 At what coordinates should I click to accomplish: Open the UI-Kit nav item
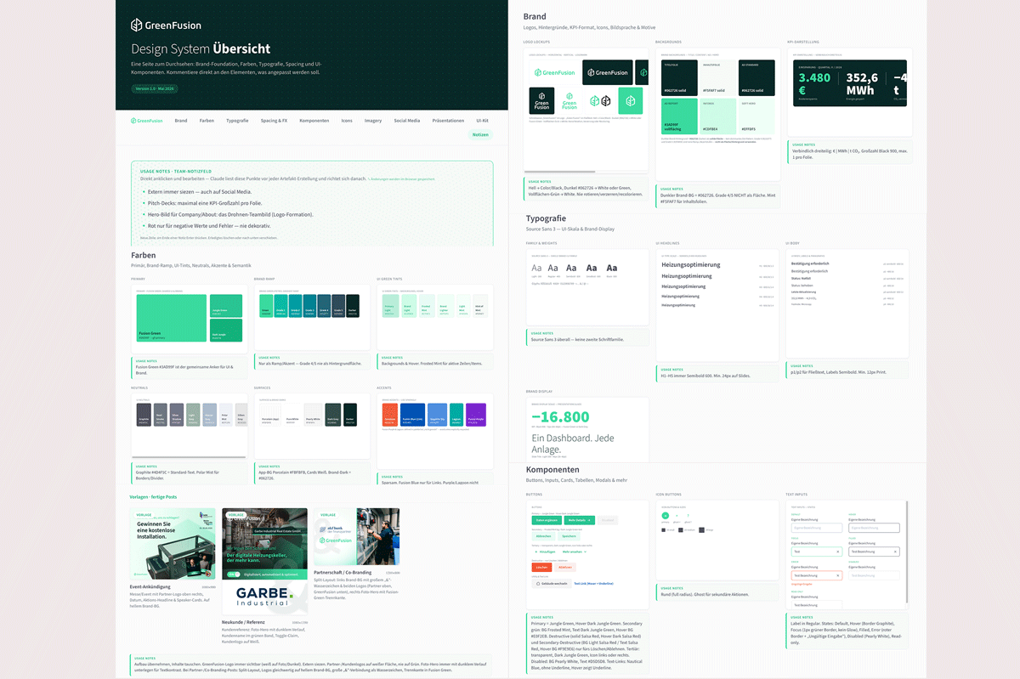pyautogui.click(x=483, y=121)
